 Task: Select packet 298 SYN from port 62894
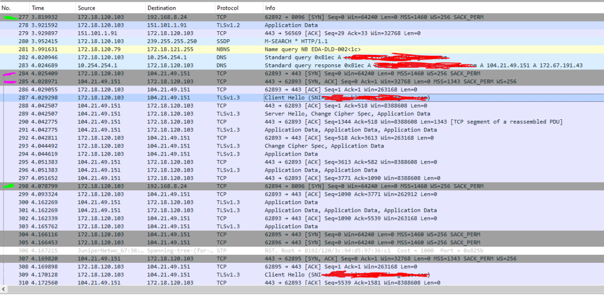tap(302, 186)
